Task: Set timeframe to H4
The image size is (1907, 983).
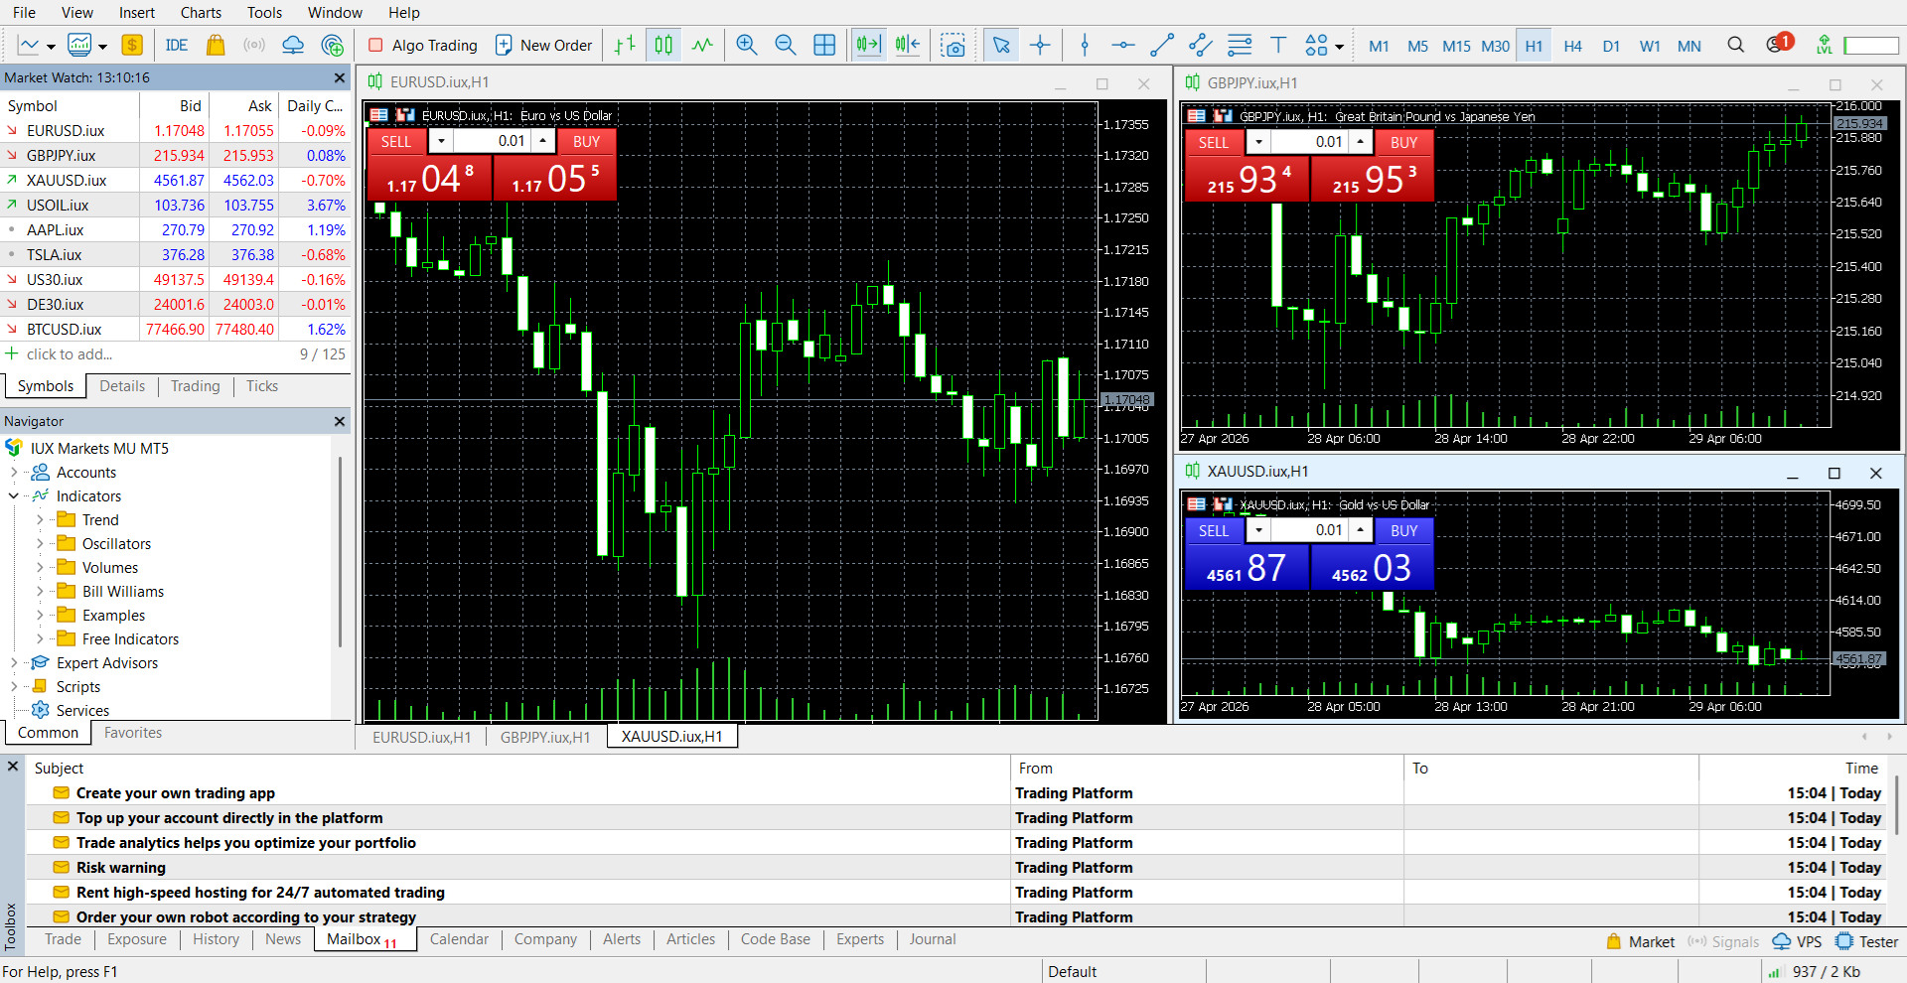Action: pyautogui.click(x=1572, y=46)
